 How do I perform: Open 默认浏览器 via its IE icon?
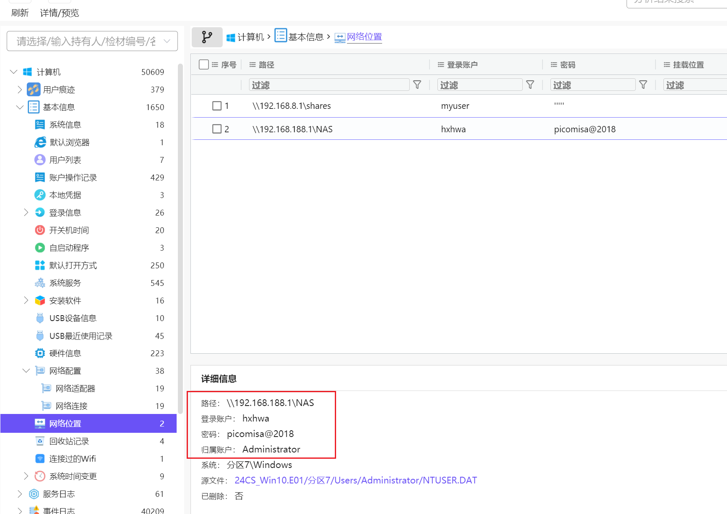point(40,142)
